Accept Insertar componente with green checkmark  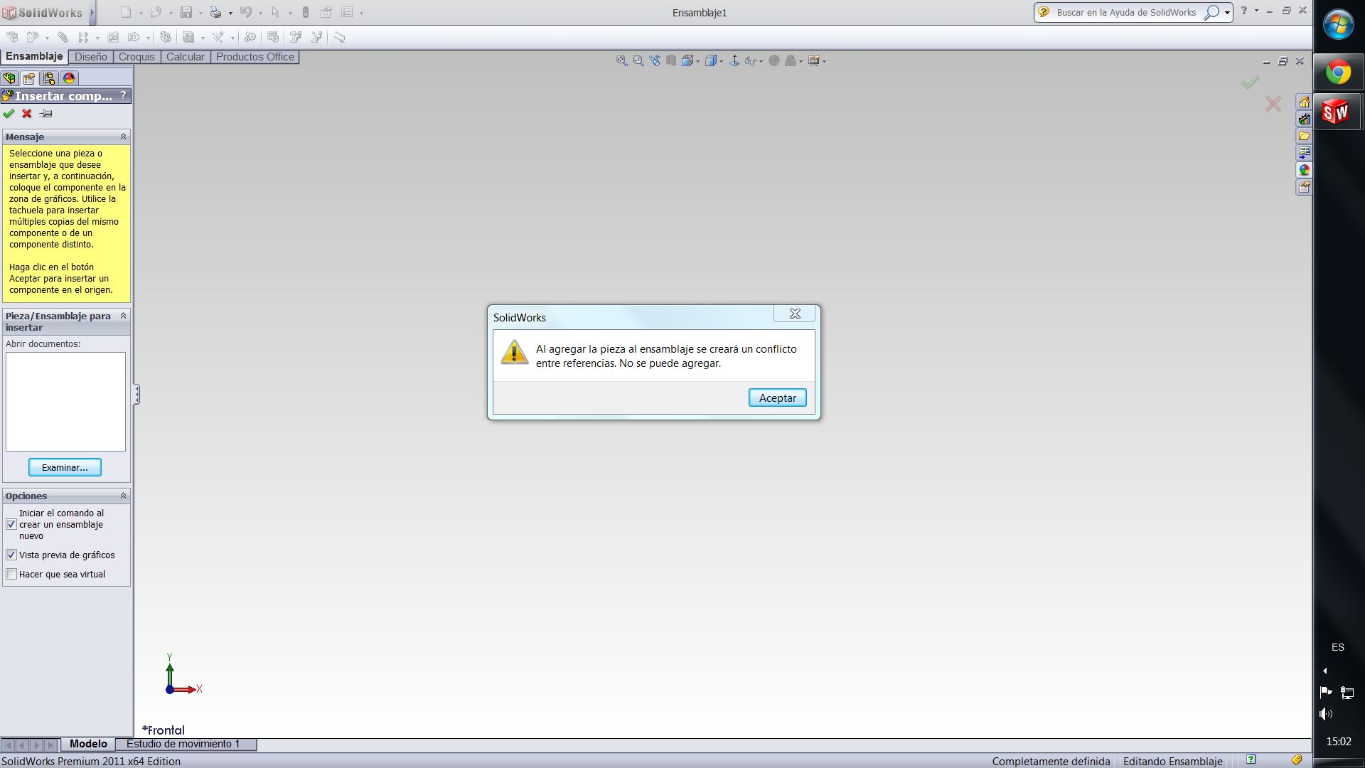tap(9, 114)
